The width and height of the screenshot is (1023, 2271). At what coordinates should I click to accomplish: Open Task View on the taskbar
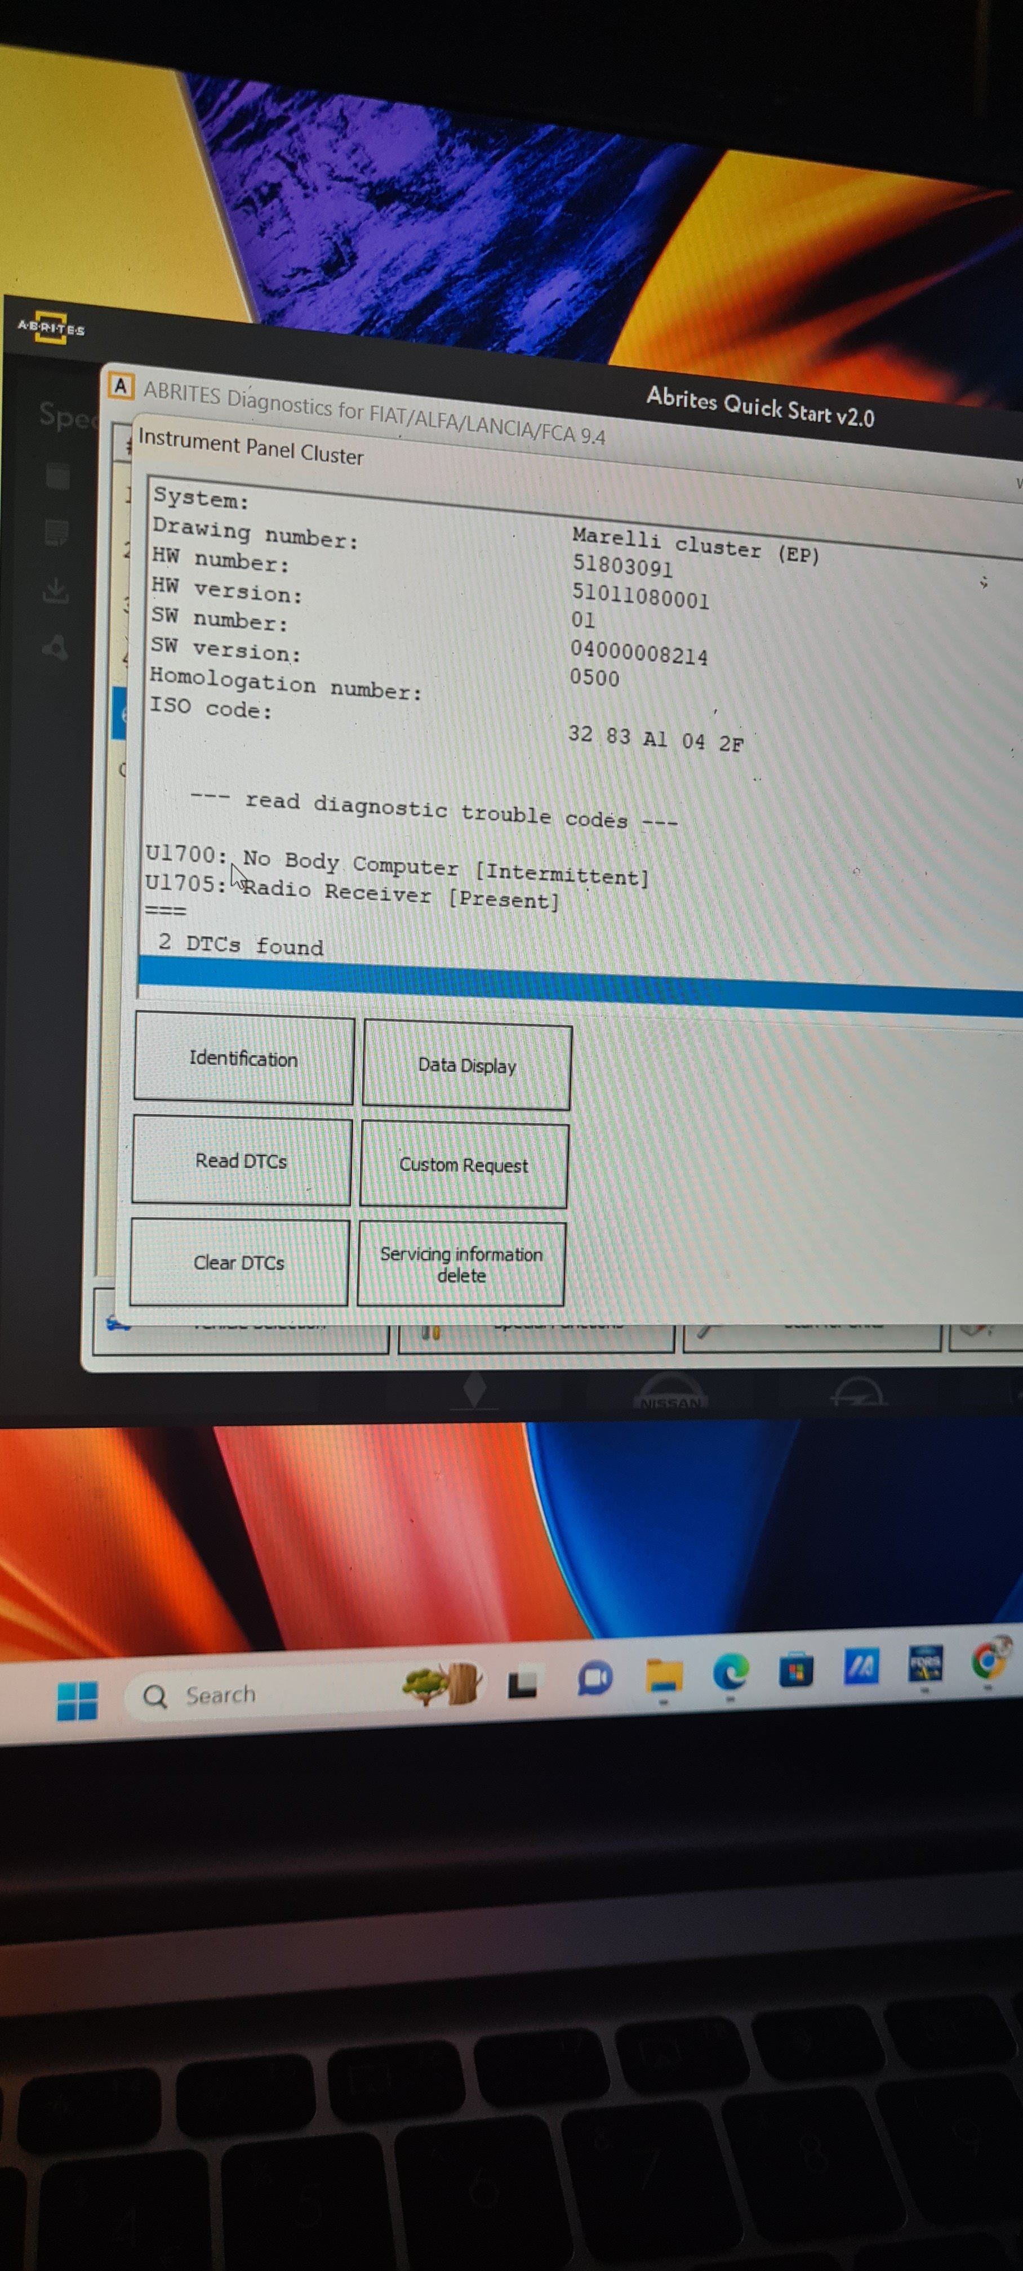point(522,1683)
